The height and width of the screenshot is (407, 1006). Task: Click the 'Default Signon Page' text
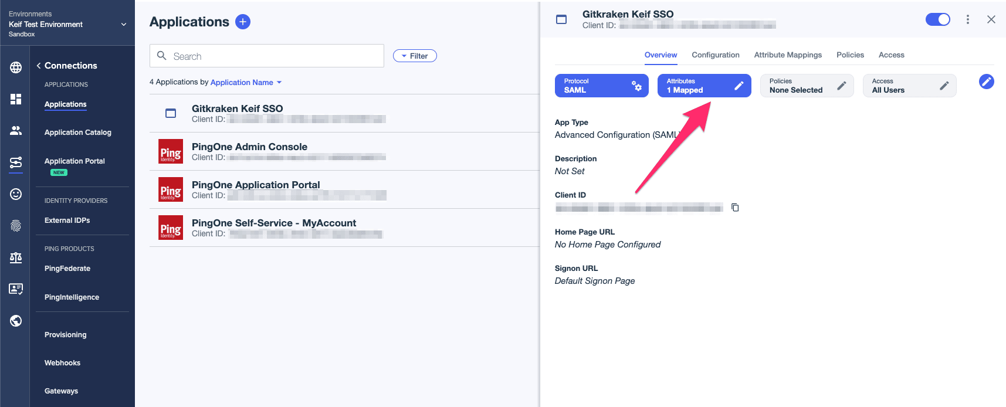[x=595, y=281]
